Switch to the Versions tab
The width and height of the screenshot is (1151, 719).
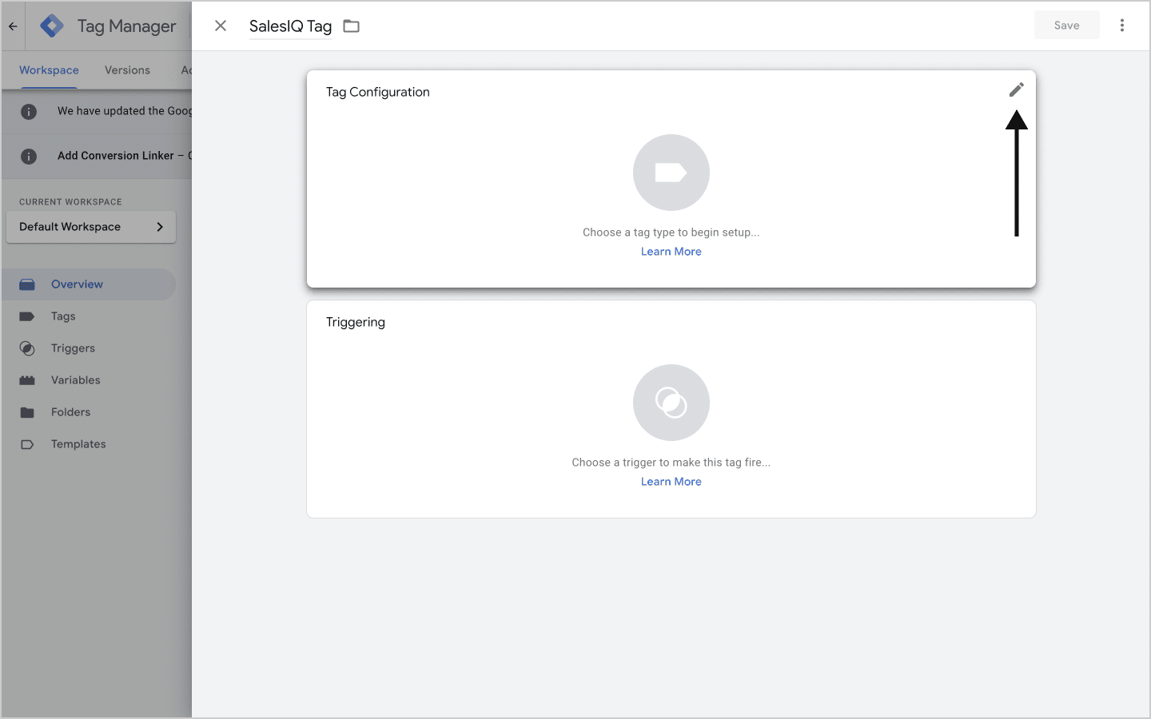click(x=127, y=70)
